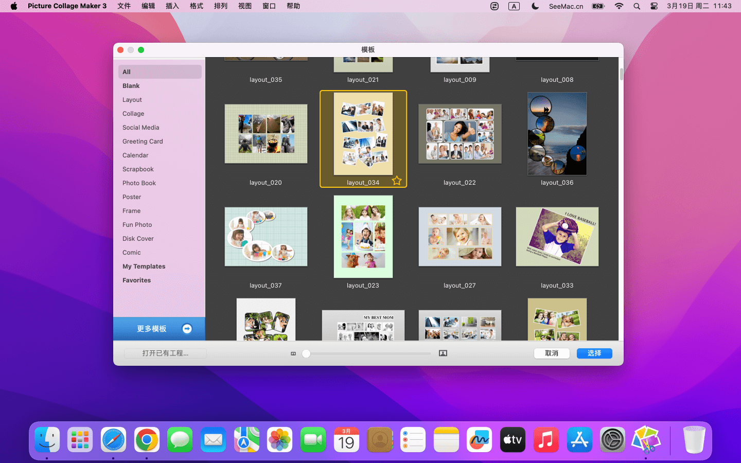Click the 更多模板 button
Image resolution: width=741 pixels, height=463 pixels.
point(159,329)
